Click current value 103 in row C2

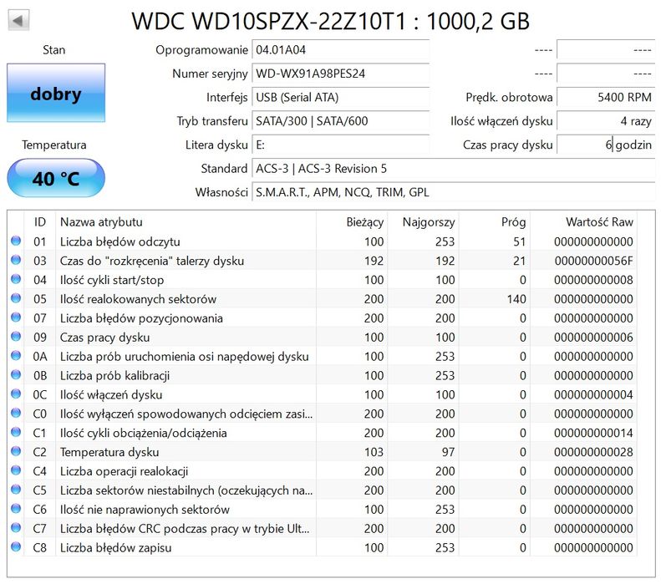(x=374, y=452)
